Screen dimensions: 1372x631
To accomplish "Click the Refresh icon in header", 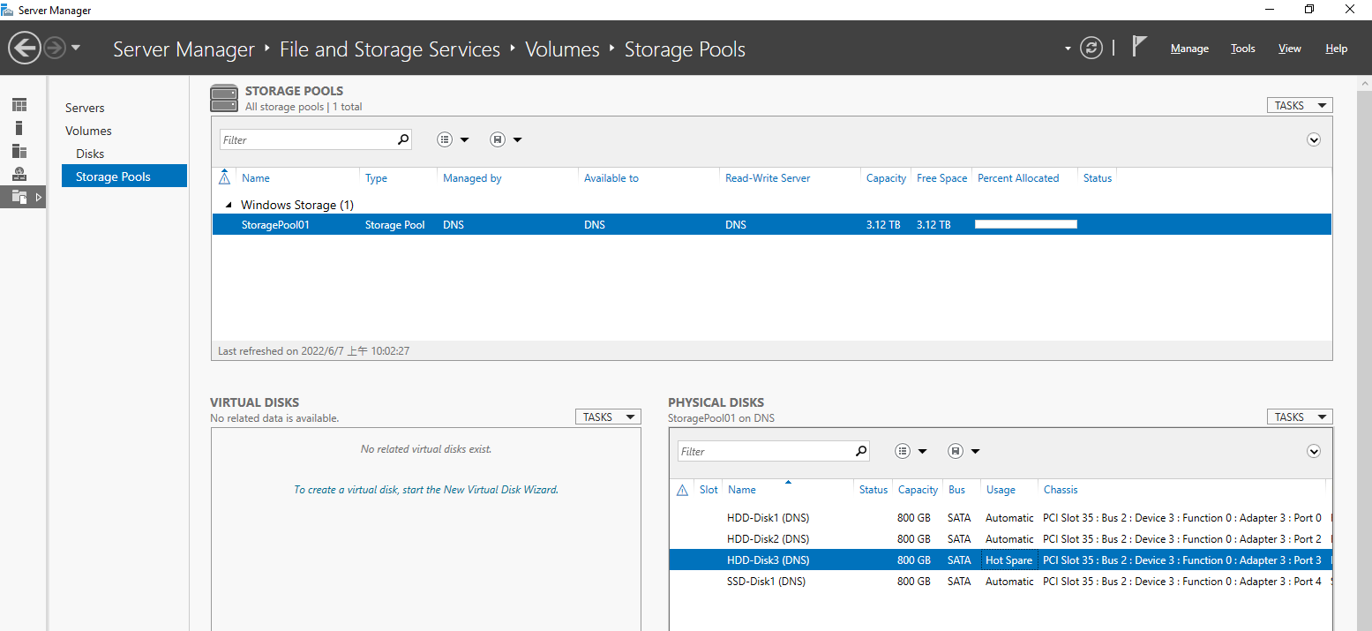I will pyautogui.click(x=1091, y=48).
